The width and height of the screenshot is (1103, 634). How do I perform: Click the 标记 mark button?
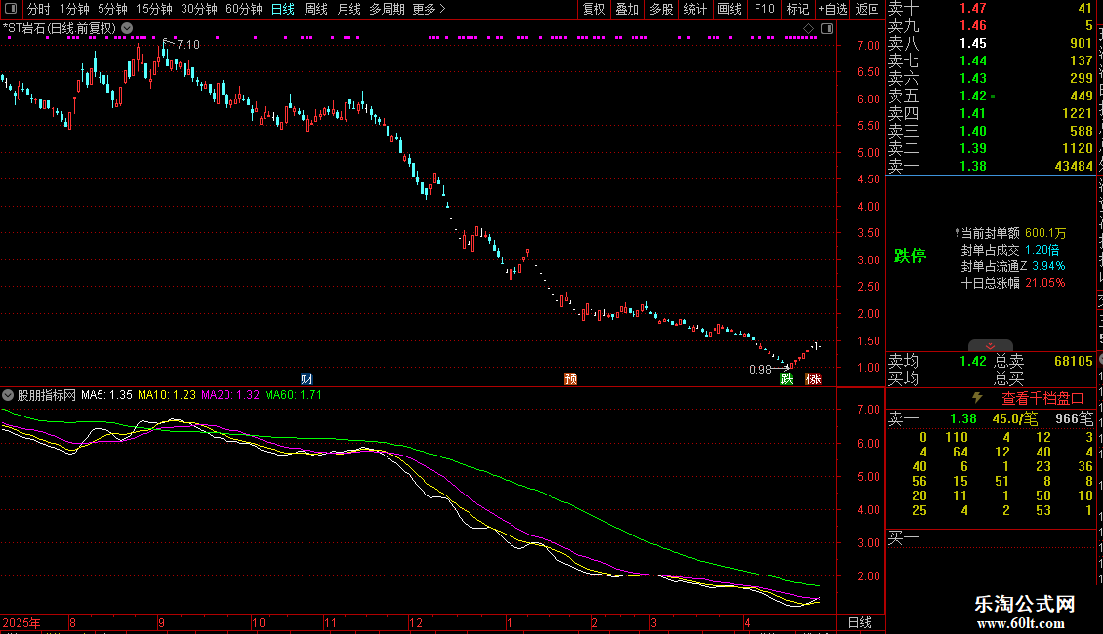coord(797,9)
